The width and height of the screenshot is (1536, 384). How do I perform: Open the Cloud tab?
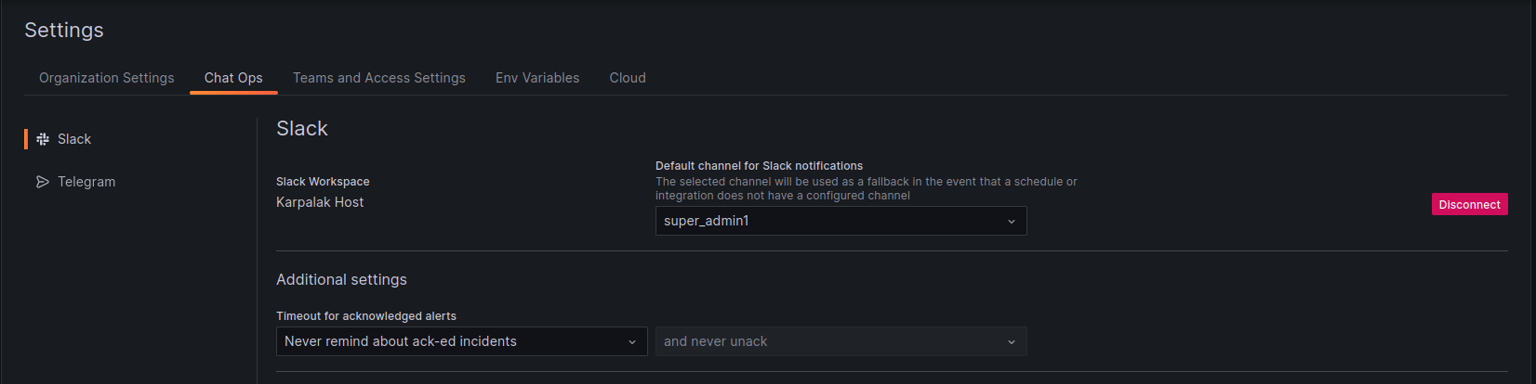(x=628, y=78)
